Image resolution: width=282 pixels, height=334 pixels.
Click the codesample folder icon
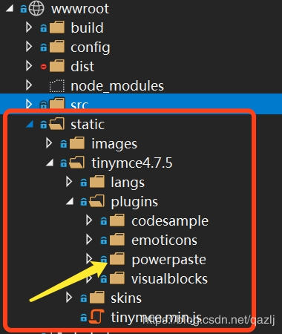tap(117, 220)
